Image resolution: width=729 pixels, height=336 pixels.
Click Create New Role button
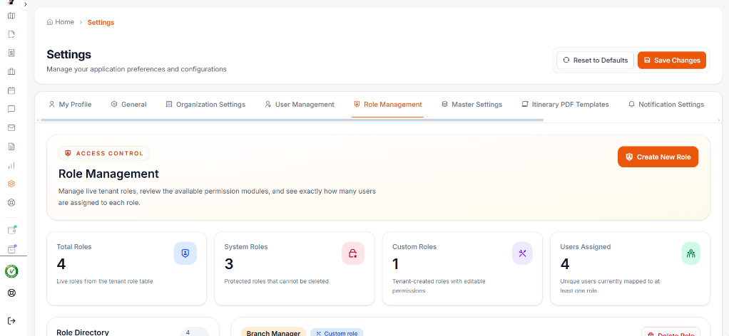pos(658,157)
